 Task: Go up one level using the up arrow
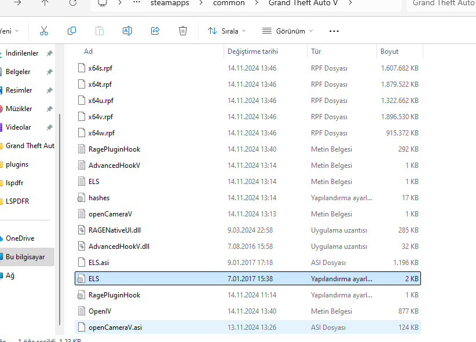(45, 3)
